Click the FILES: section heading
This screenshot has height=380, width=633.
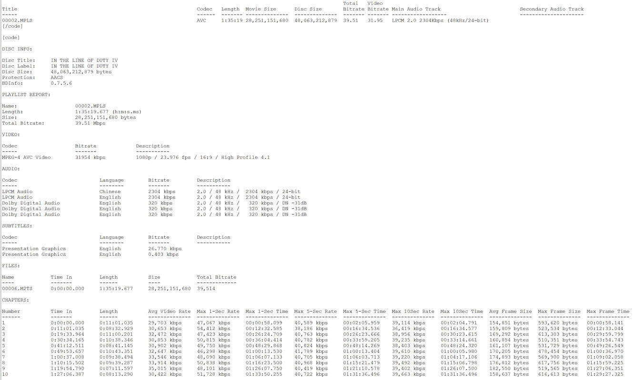11,266
